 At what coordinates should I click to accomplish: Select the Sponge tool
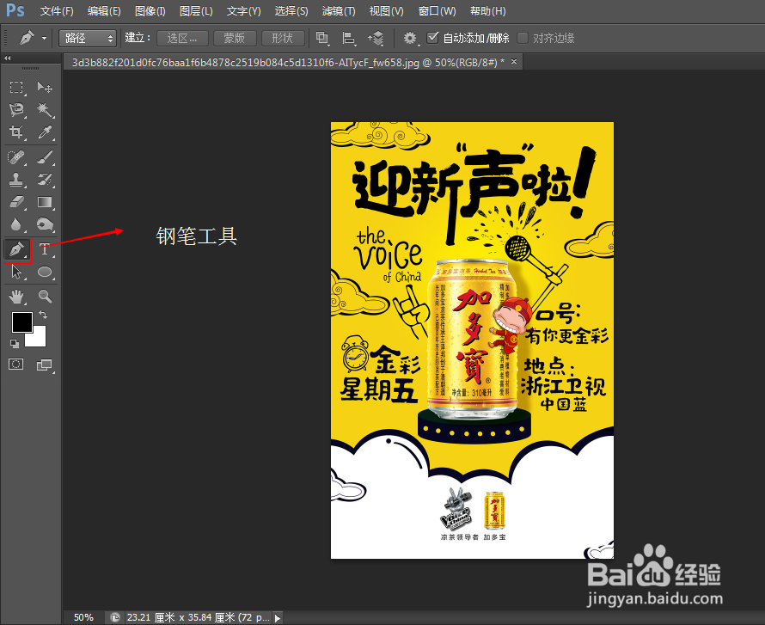click(45, 224)
